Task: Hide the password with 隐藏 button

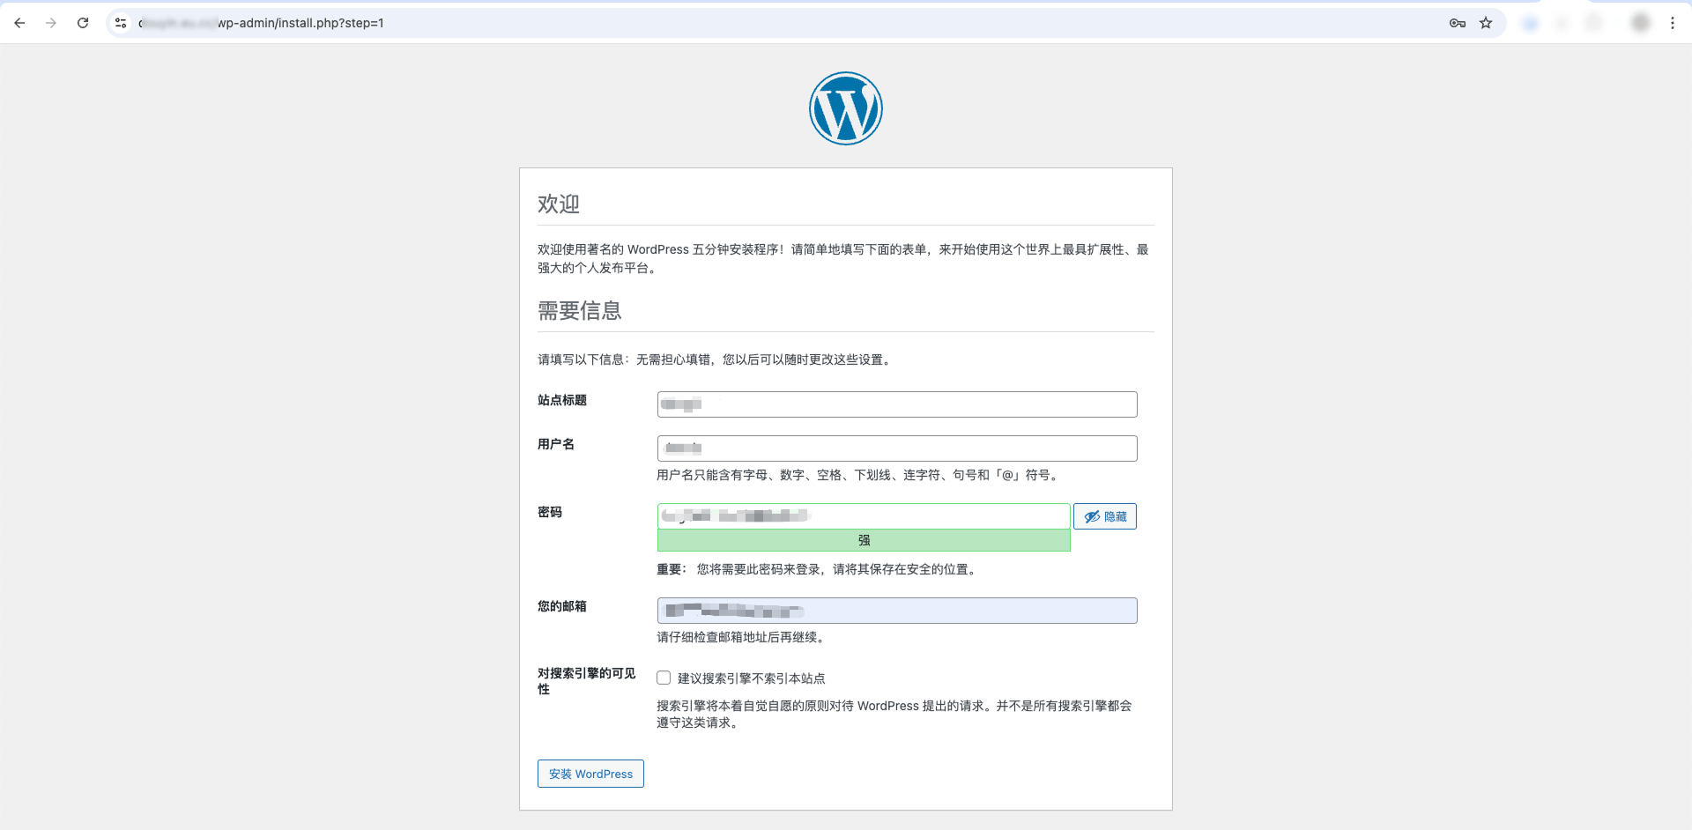Action: point(1105,516)
